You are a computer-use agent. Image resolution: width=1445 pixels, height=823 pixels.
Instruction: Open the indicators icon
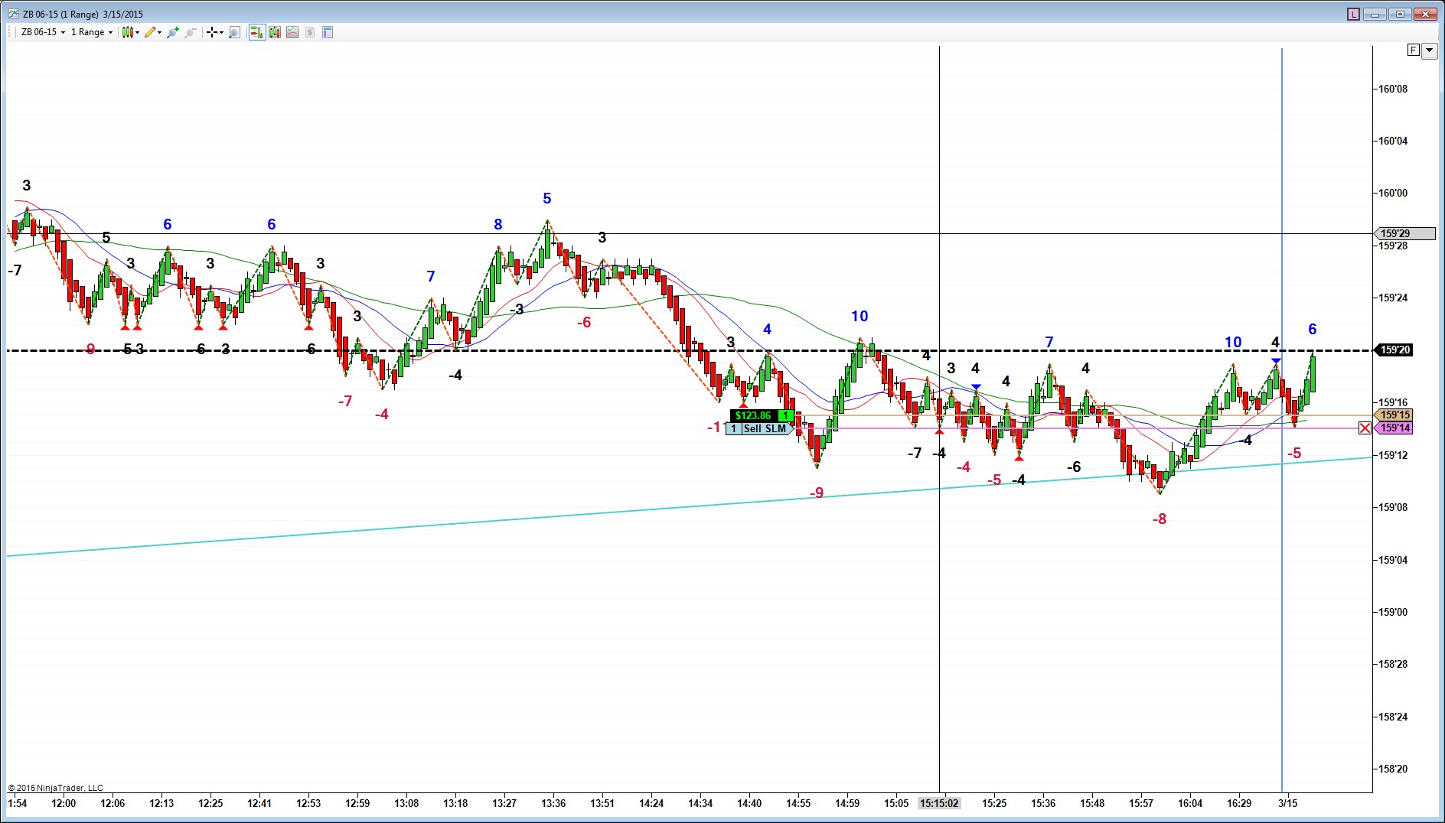pyautogui.click(x=292, y=32)
